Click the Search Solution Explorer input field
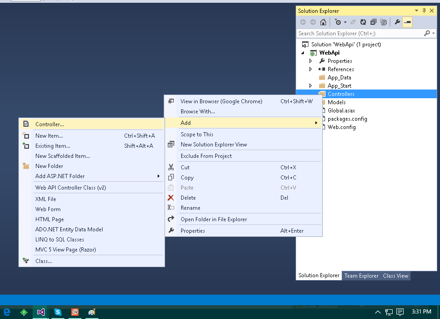440x319 pixels. [x=359, y=34]
